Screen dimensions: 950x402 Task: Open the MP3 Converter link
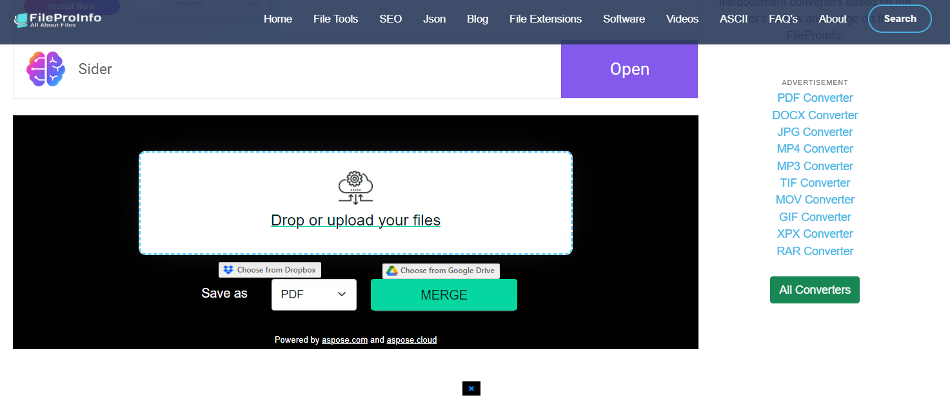click(x=815, y=166)
